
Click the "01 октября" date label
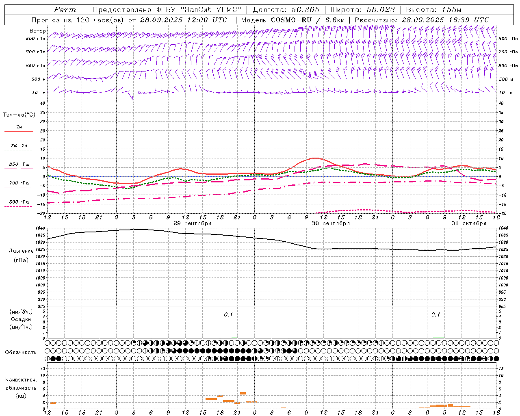(469, 223)
